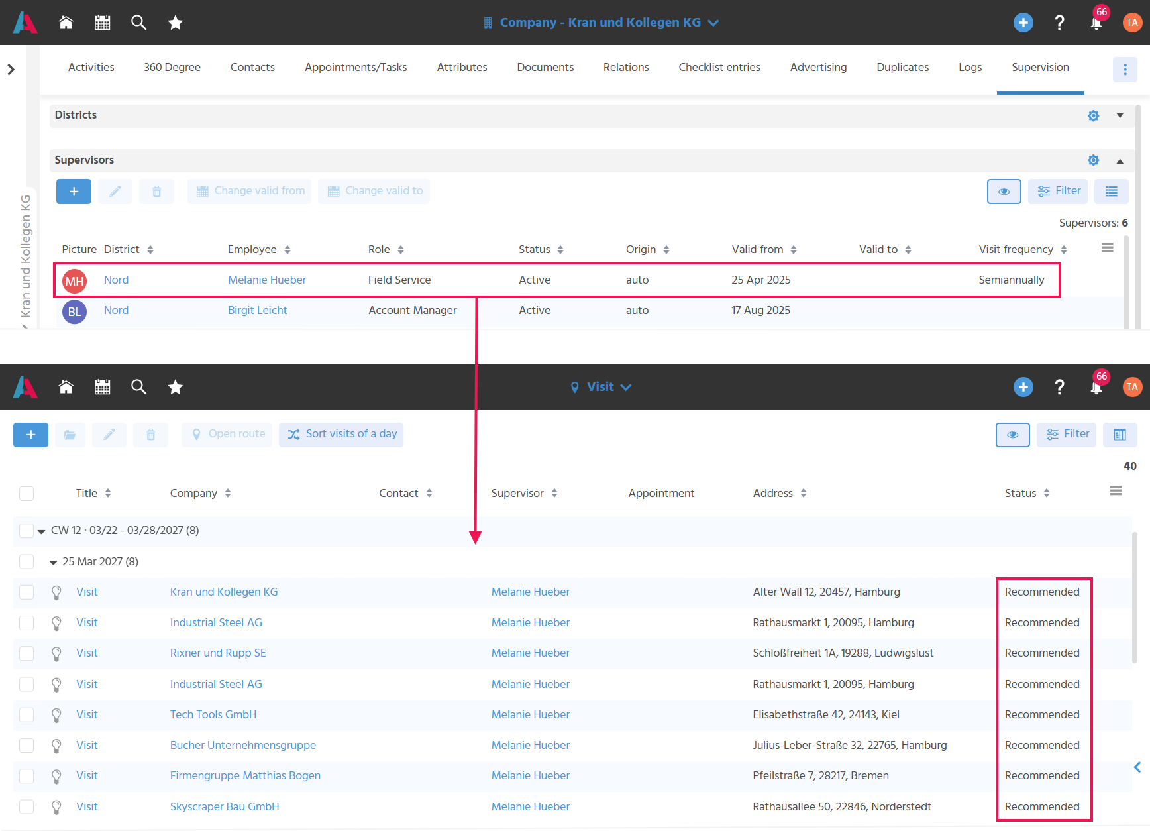The image size is (1150, 831).
Task: Go to Home in the Company screen header
Action: [66, 23]
